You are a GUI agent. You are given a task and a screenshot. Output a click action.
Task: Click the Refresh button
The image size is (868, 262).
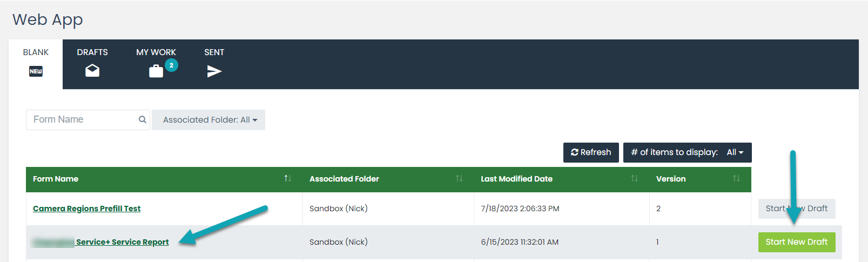click(591, 152)
